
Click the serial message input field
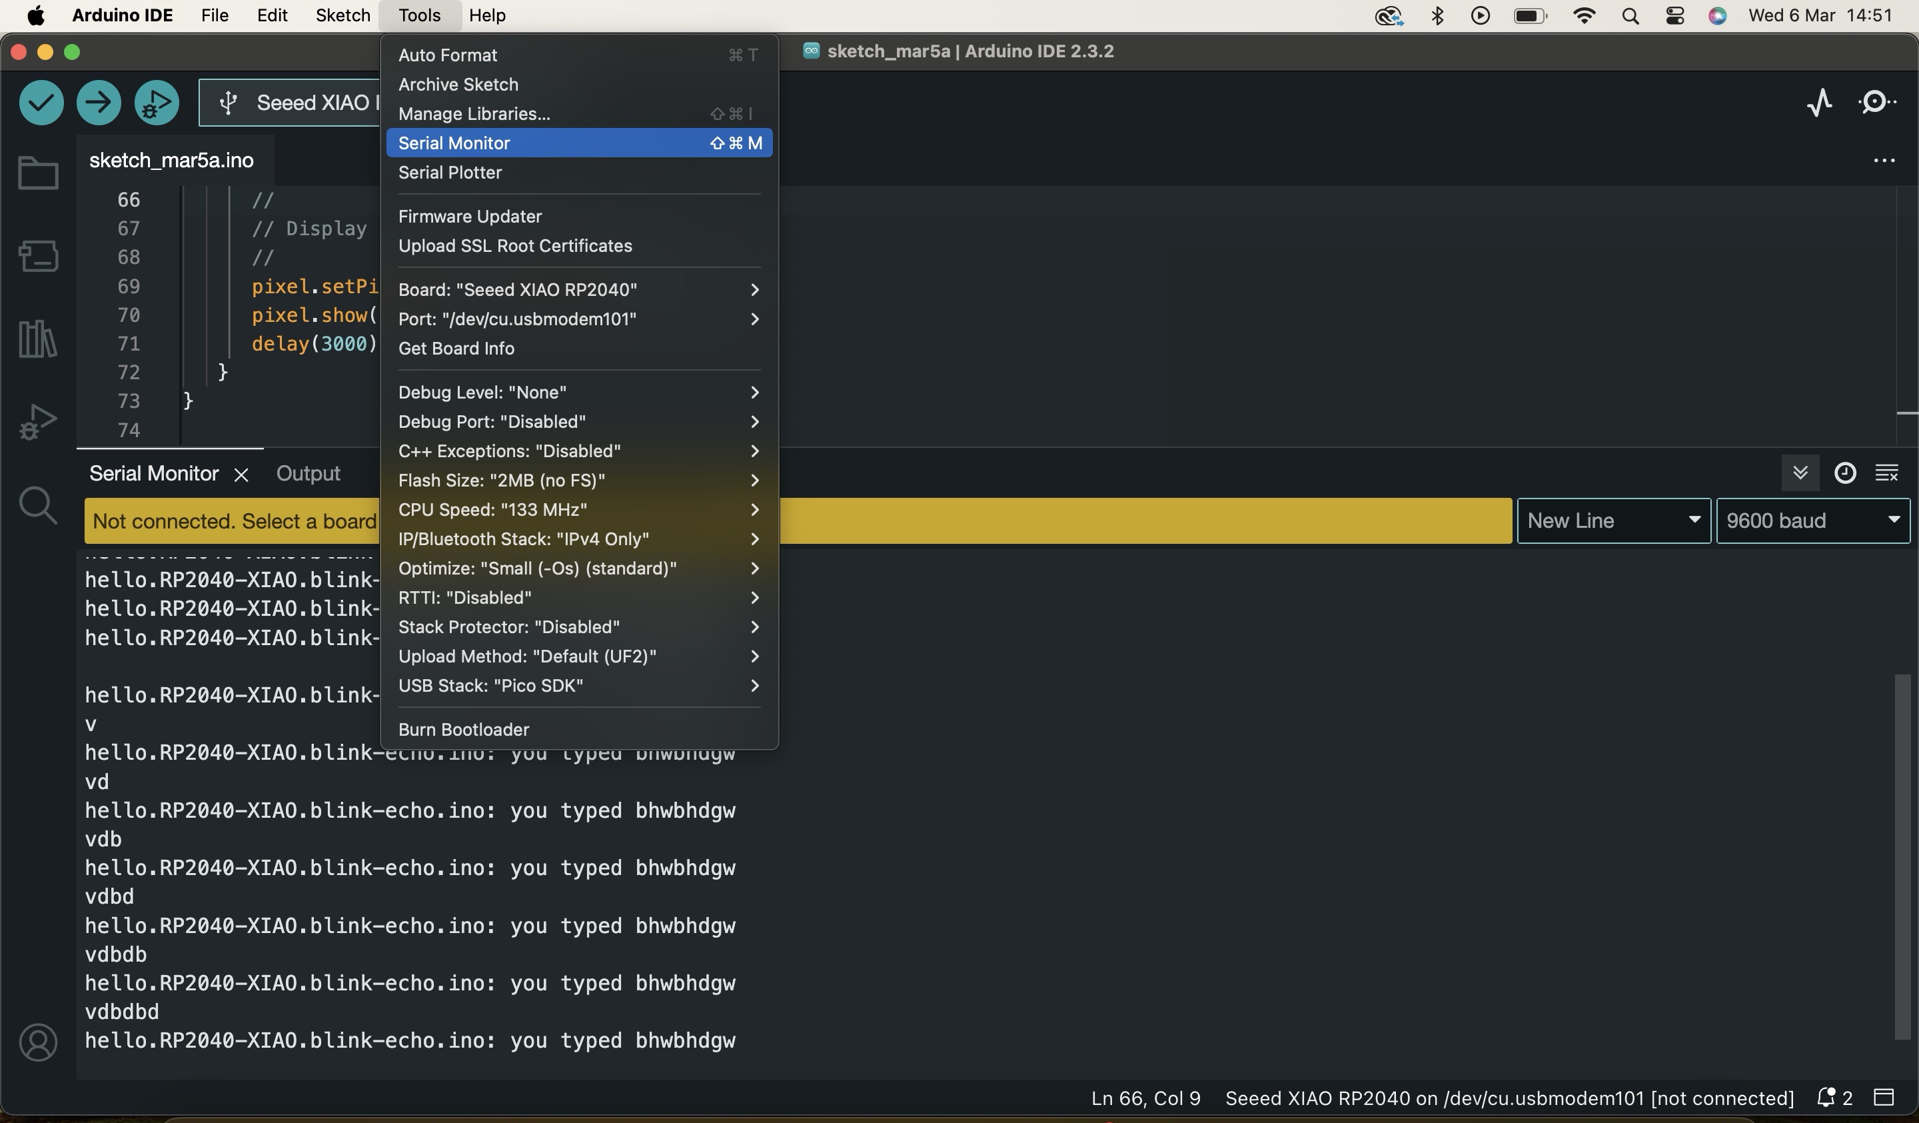tap(798, 521)
